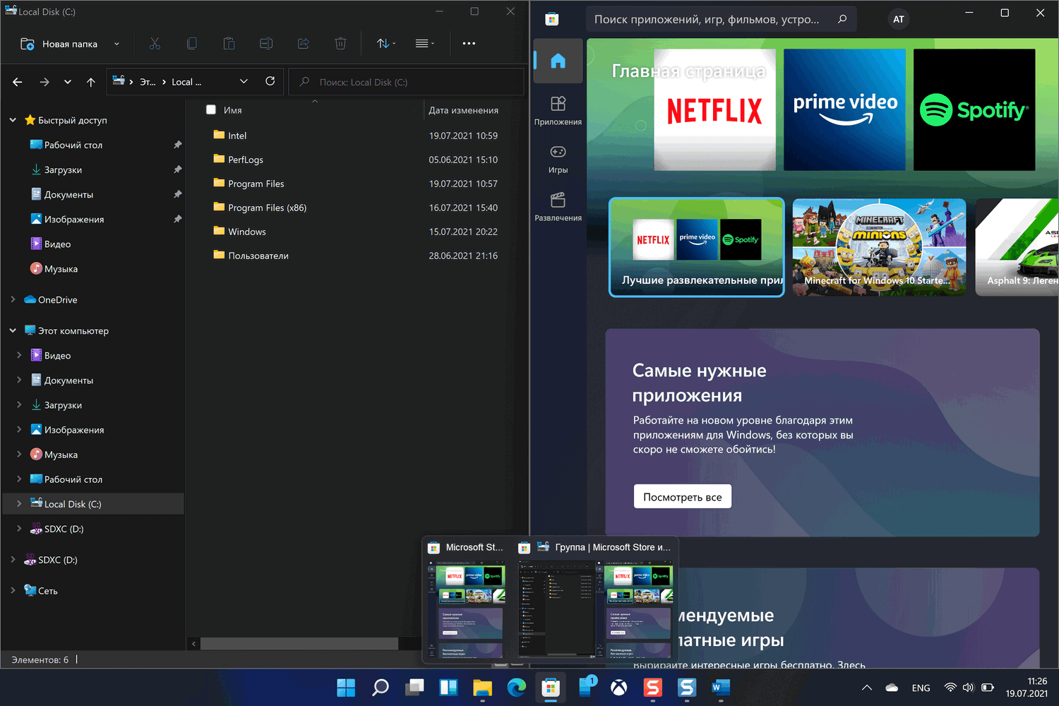The image size is (1059, 706).
Task: Select the Пользователи folder
Action: (258, 256)
